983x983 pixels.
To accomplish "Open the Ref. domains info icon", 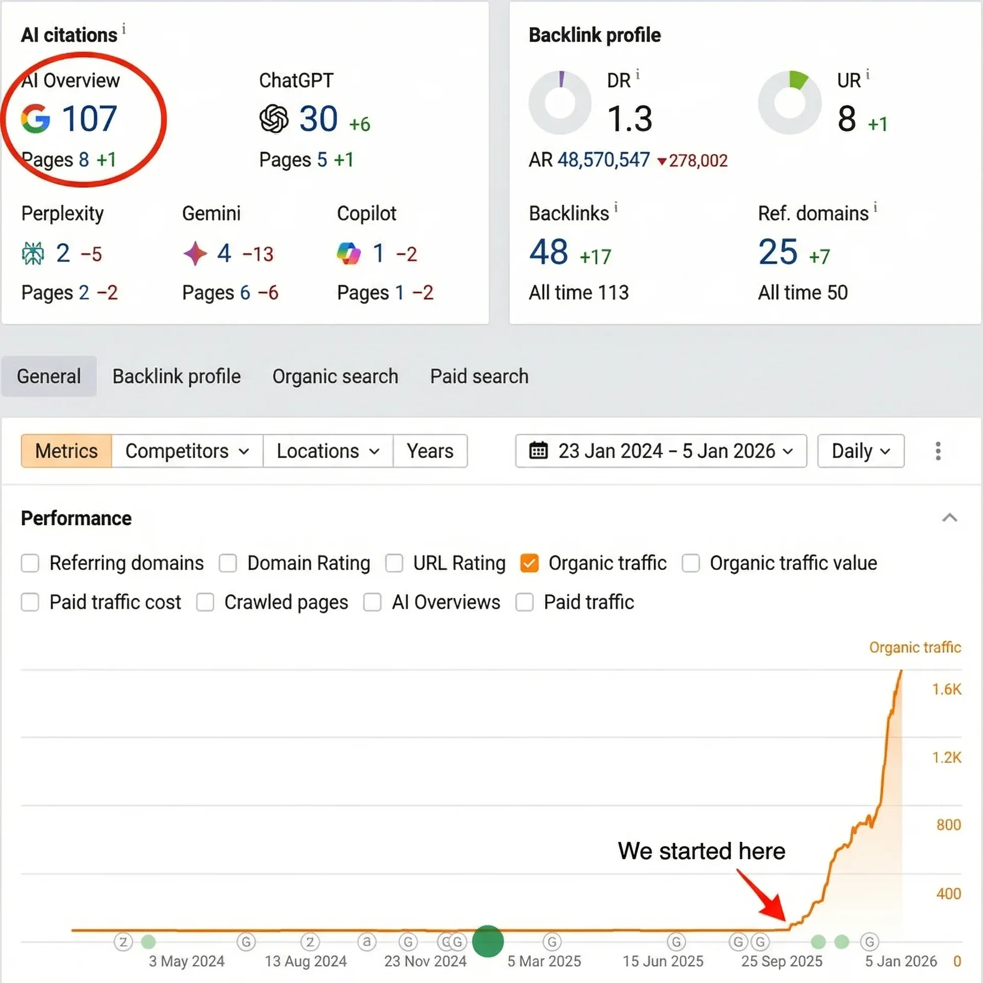I will tap(875, 207).
